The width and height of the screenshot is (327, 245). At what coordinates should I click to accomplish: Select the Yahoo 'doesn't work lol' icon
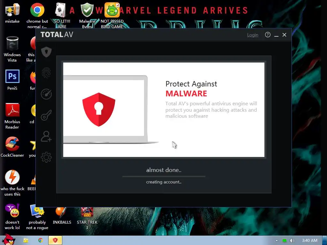coord(12,217)
